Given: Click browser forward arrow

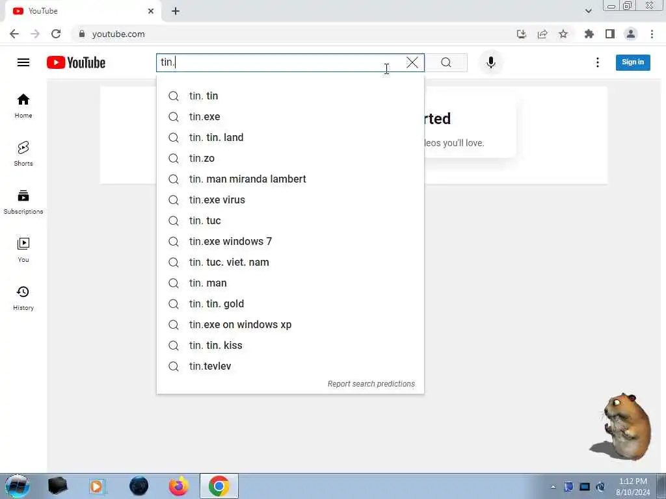Looking at the screenshot, I should [x=35, y=34].
